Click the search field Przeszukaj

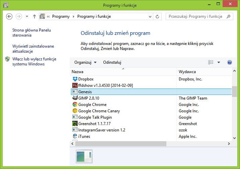pos(195,16)
